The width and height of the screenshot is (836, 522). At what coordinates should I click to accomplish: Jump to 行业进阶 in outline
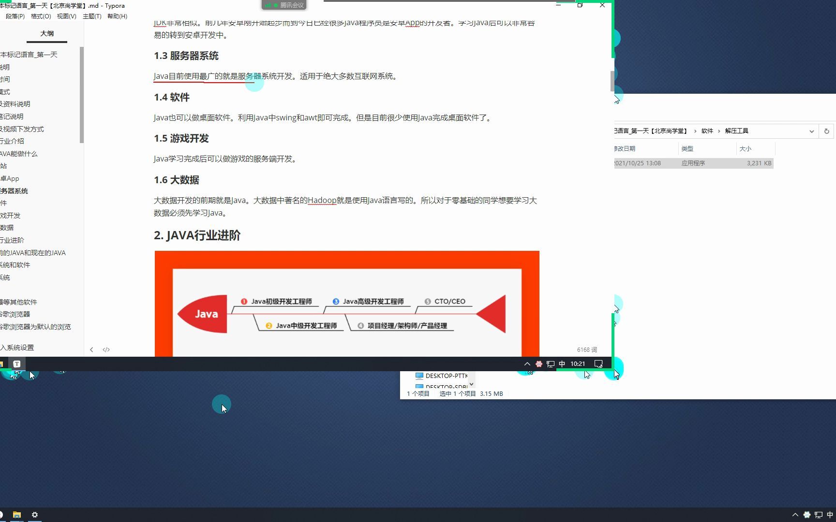[12, 240]
